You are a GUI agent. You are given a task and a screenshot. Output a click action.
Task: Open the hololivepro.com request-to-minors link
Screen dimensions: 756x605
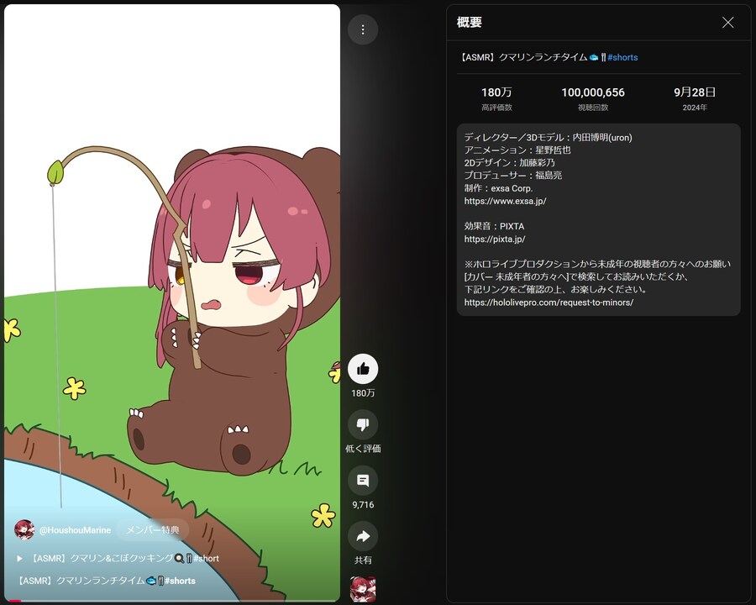[x=549, y=302]
